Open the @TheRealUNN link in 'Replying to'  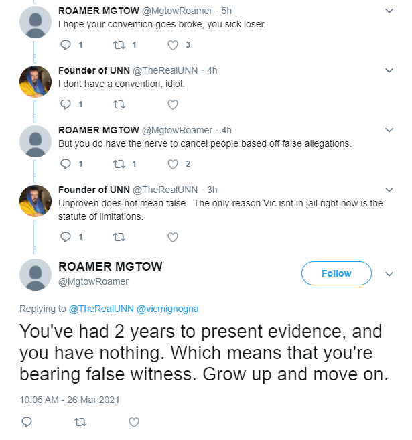[x=101, y=309]
